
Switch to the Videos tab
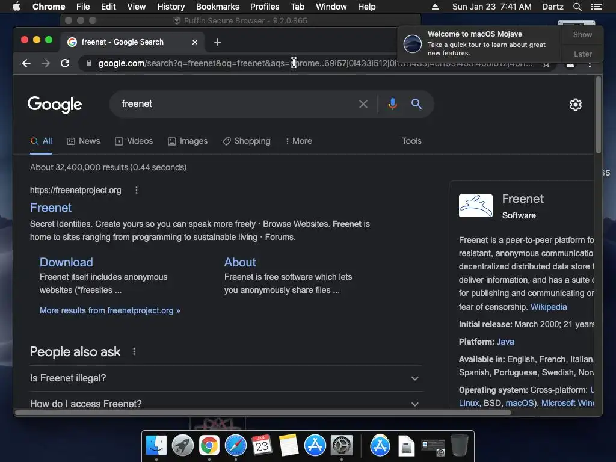tap(134, 141)
